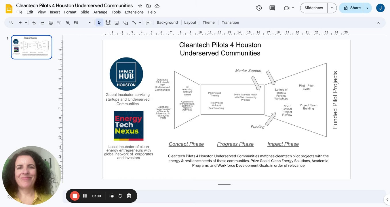Image resolution: width=390 pixels, height=207 pixels.
Task: Click the Add comment icon in toolbar
Action: click(148, 22)
